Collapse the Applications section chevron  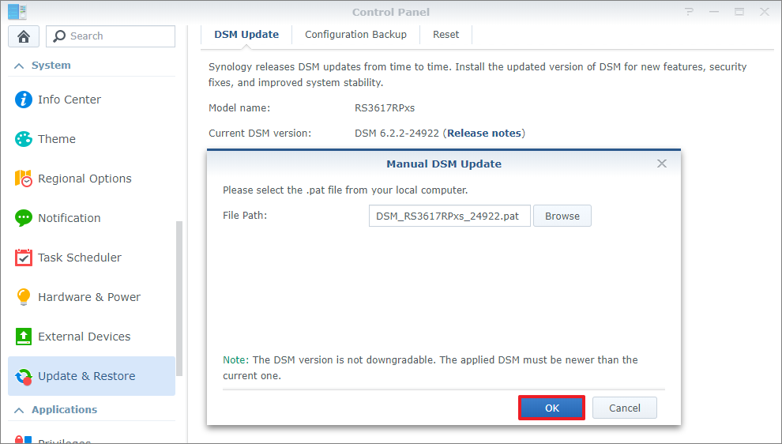(x=19, y=409)
